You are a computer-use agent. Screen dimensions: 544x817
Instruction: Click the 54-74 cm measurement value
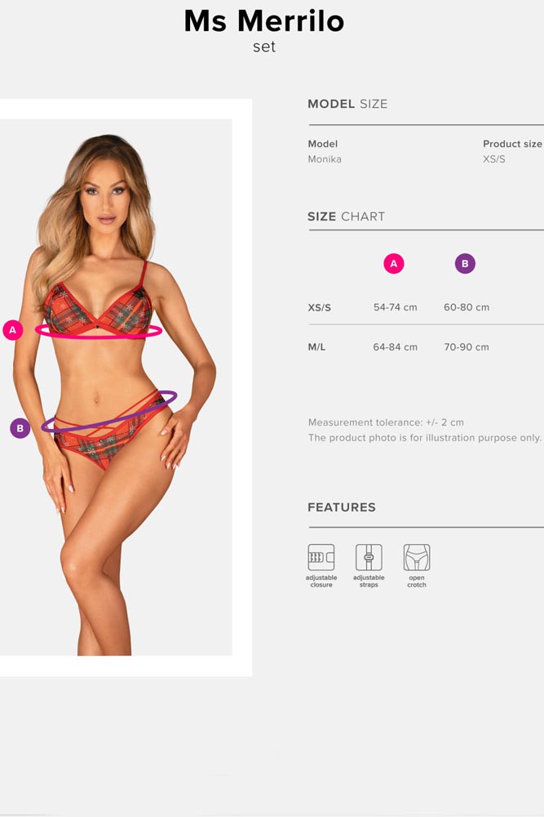396,307
